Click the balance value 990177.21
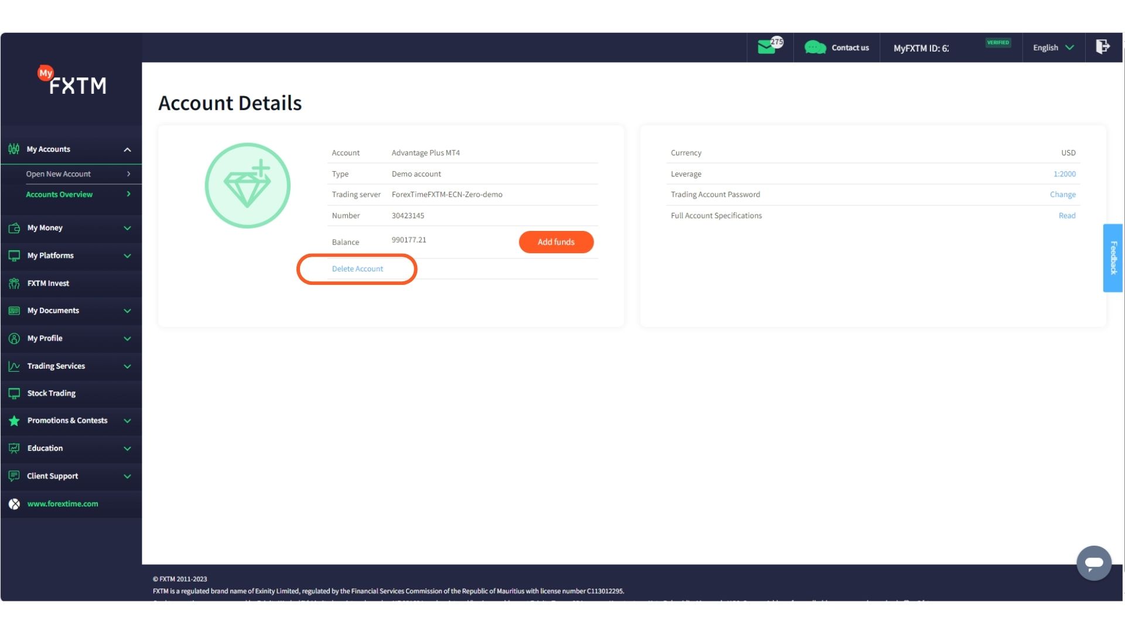This screenshot has height=633, width=1125. (409, 240)
